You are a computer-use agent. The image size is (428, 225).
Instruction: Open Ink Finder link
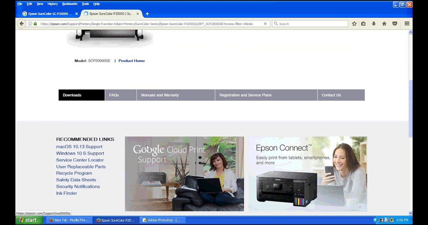tap(67, 193)
